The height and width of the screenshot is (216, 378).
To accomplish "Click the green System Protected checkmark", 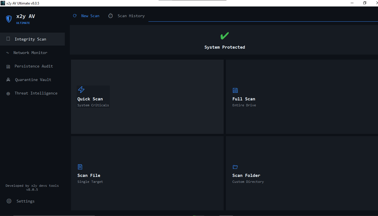I will (x=224, y=36).
